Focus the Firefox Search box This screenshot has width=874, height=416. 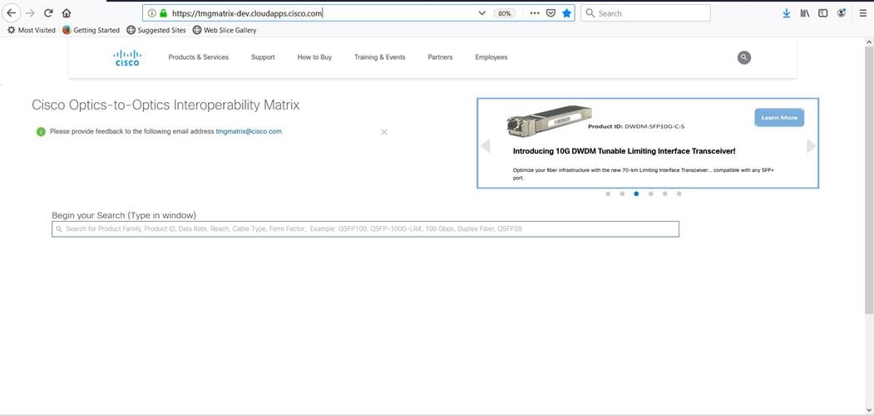click(x=645, y=13)
